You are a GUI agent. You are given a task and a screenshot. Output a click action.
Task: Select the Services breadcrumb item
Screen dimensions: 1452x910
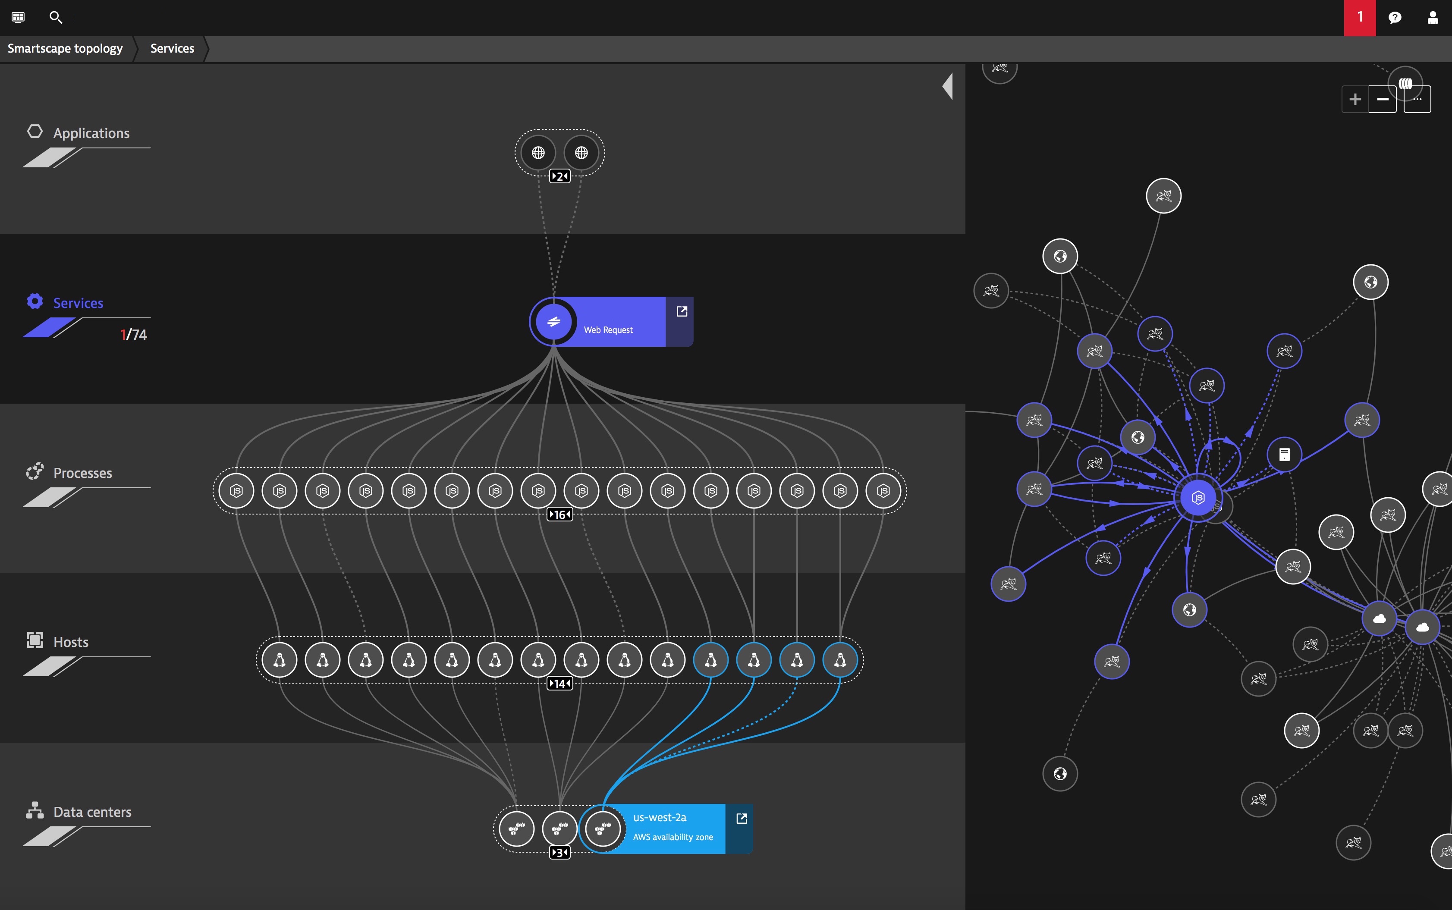172,49
